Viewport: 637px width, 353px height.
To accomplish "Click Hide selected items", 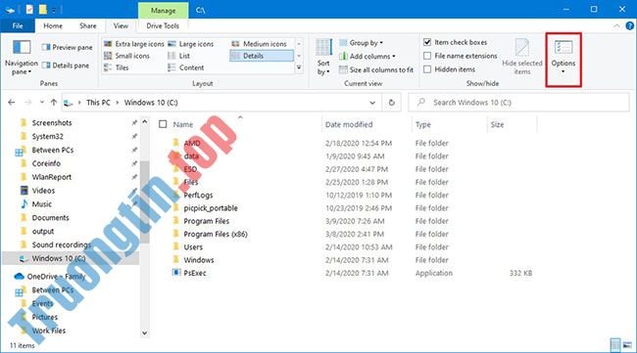I will 522,57.
